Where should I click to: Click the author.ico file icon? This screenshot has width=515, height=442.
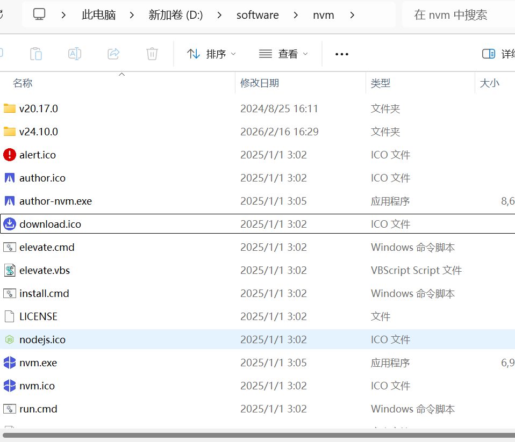click(x=10, y=178)
